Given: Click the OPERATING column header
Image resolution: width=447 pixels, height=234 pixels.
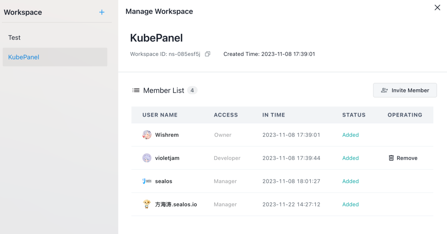Looking at the screenshot, I should click(405, 115).
